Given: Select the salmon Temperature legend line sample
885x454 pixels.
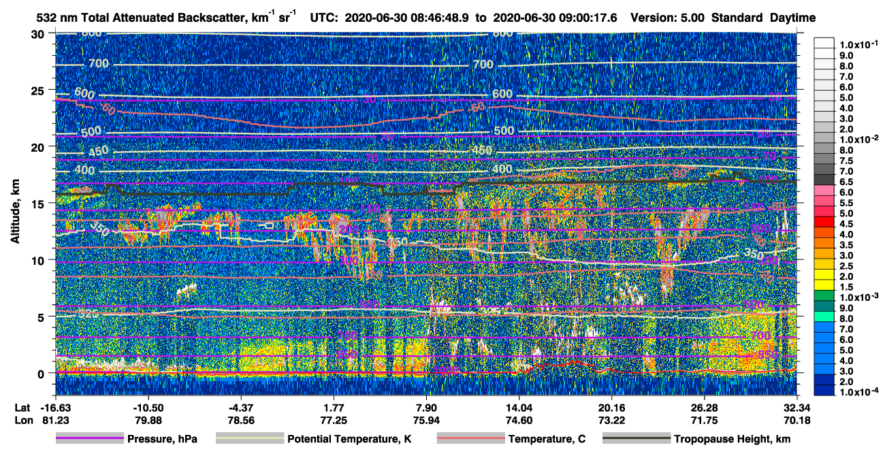Looking at the screenshot, I should (470, 439).
